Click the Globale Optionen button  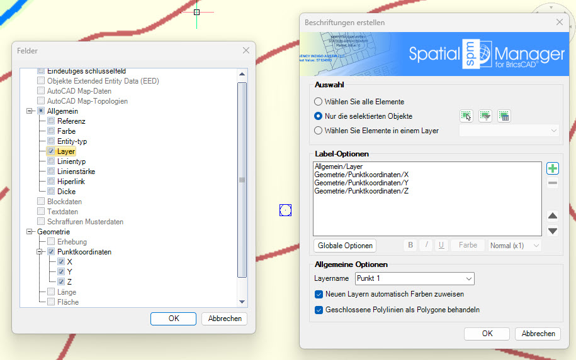coord(344,245)
